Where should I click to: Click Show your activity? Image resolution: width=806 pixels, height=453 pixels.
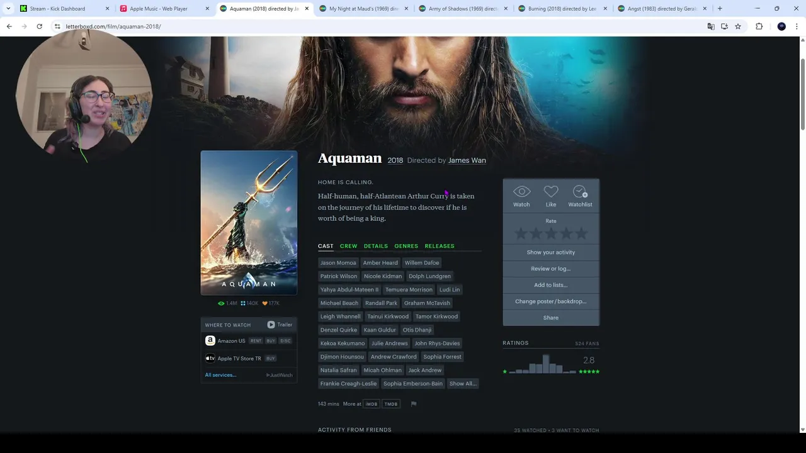pos(551,252)
